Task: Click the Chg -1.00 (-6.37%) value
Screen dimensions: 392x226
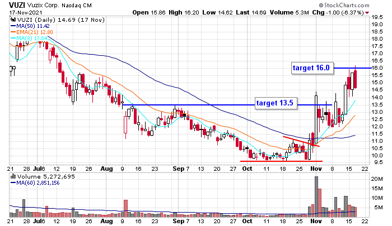Action: 338,12
